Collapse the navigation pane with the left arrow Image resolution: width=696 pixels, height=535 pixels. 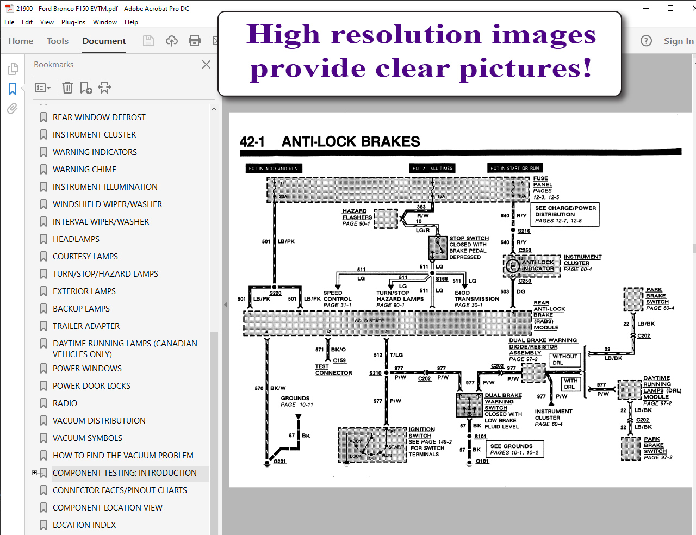(226, 304)
